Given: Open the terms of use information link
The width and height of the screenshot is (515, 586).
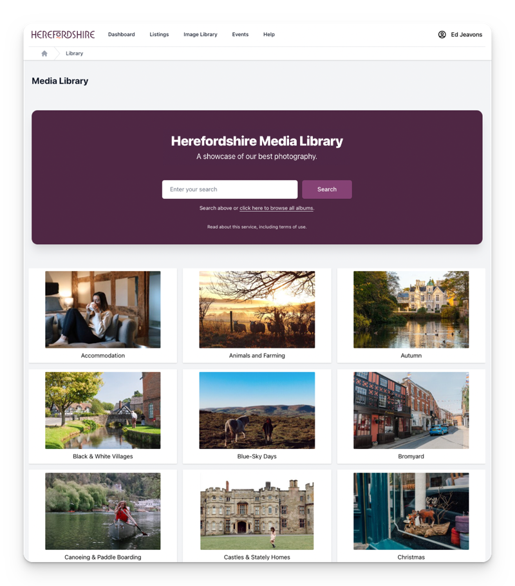Looking at the screenshot, I should point(257,227).
